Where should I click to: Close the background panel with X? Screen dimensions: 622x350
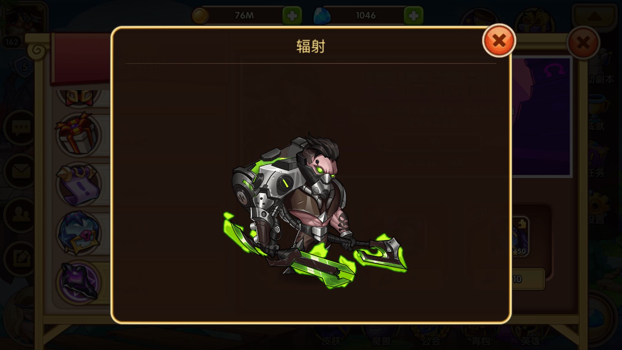[583, 43]
